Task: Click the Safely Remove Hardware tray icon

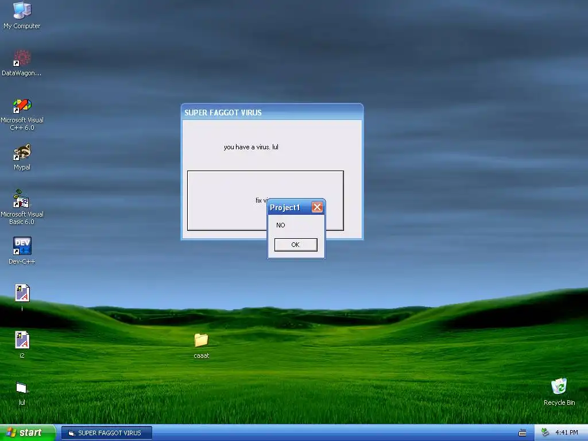Action: (545, 432)
